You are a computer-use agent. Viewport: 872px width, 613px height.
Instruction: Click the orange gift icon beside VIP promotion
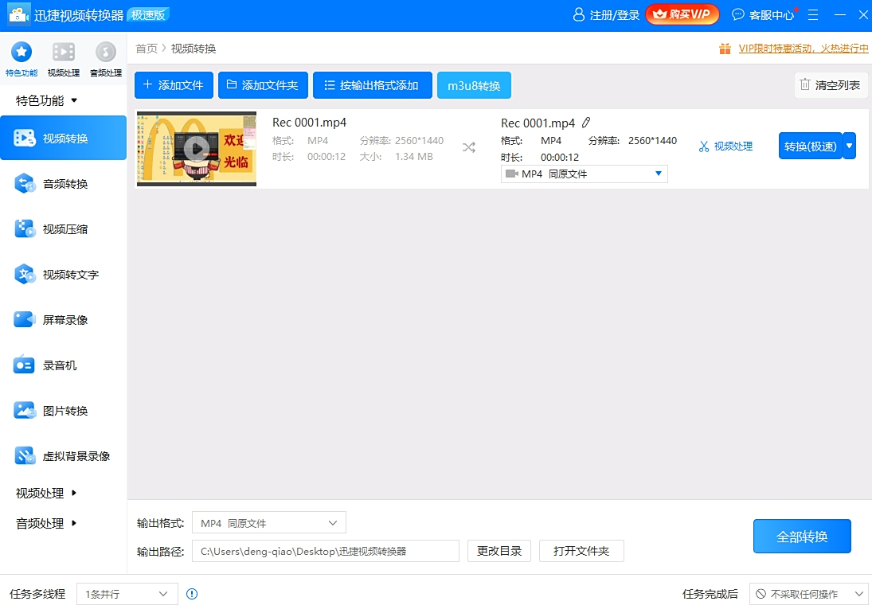(725, 49)
